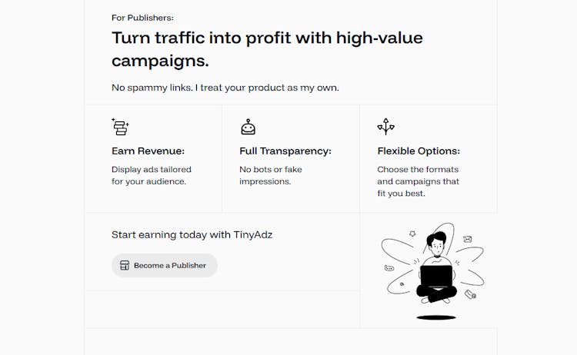
Task: Click the 'Turn traffic into profit' headline
Action: click(x=267, y=49)
